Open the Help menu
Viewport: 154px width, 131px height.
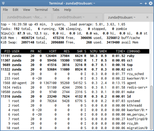coord(67,10)
